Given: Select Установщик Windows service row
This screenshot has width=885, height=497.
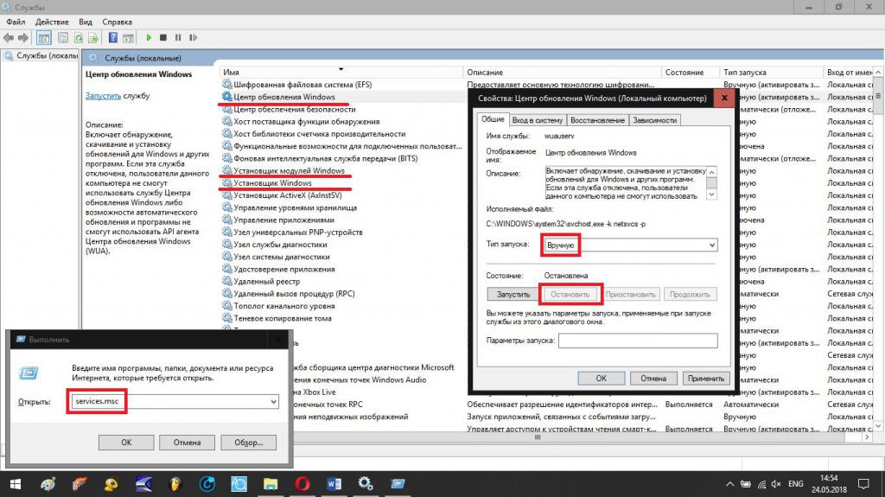Looking at the screenshot, I should [272, 183].
